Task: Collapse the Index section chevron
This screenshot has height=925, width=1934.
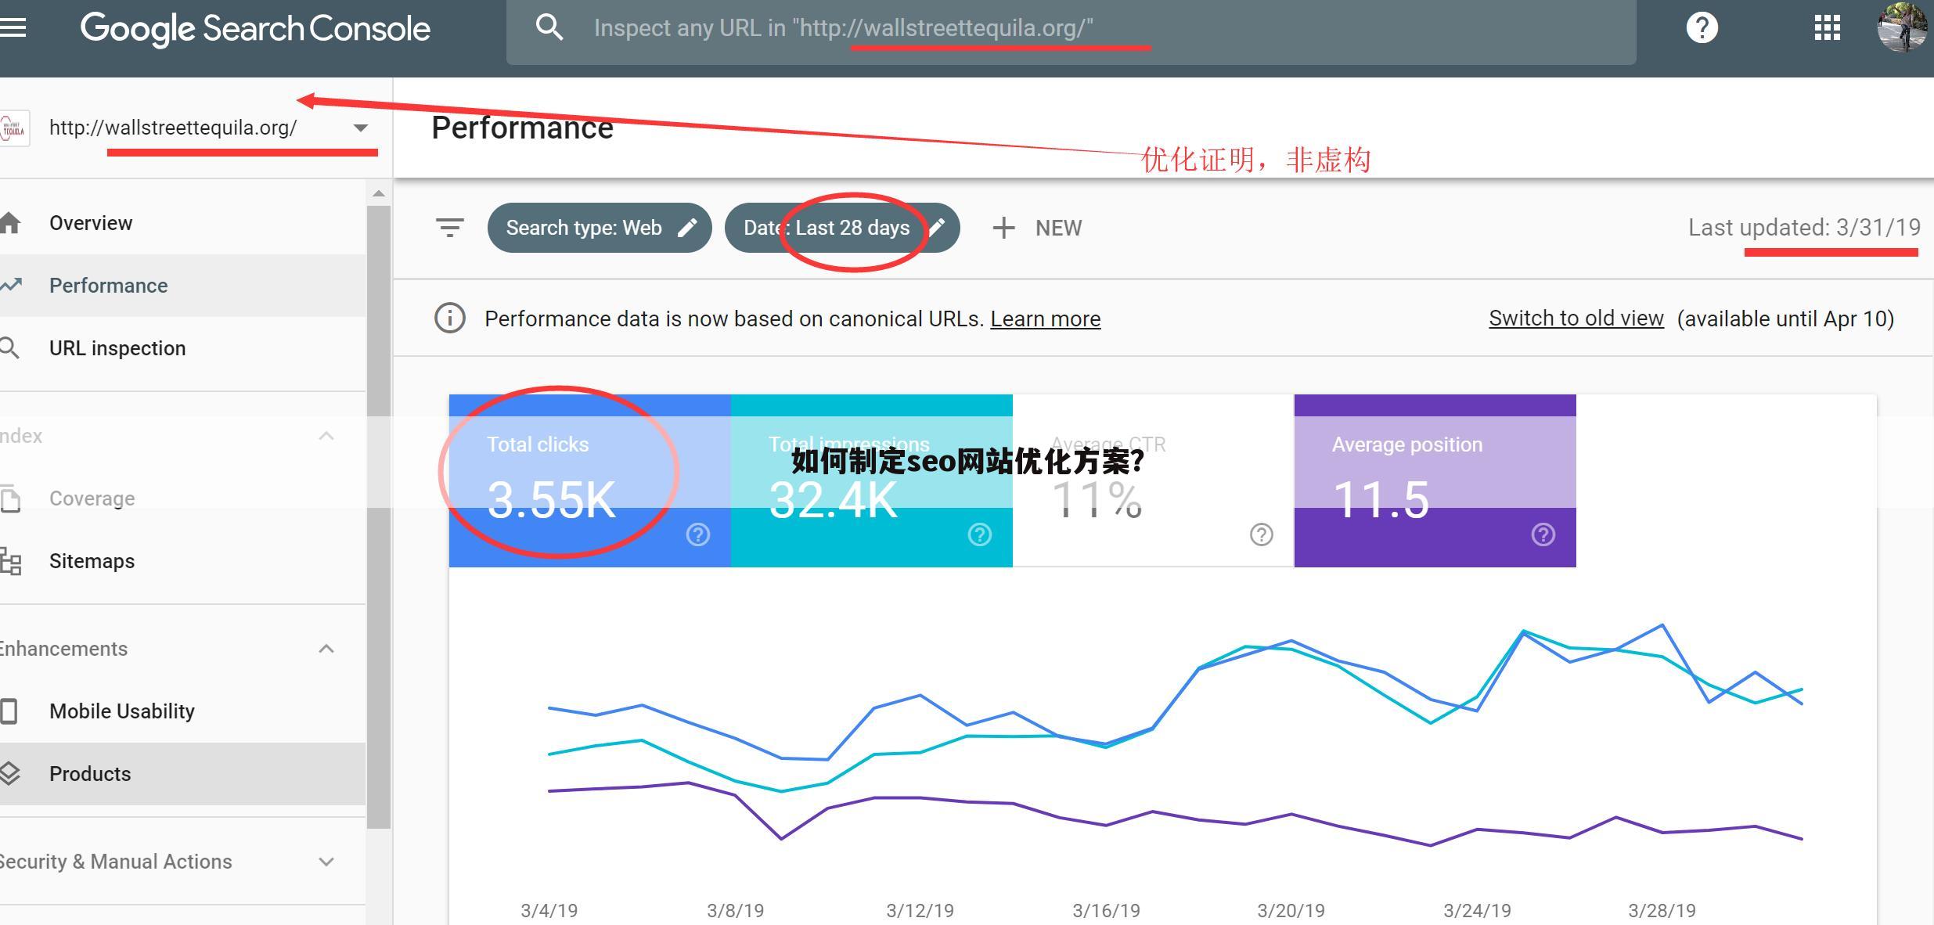Action: coord(326,436)
